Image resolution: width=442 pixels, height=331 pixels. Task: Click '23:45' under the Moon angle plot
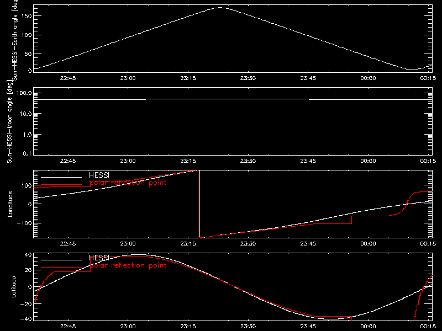pos(308,161)
